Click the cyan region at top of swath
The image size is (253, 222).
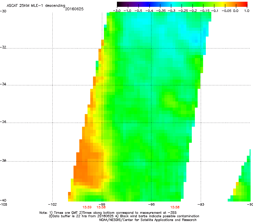tap(142, 22)
